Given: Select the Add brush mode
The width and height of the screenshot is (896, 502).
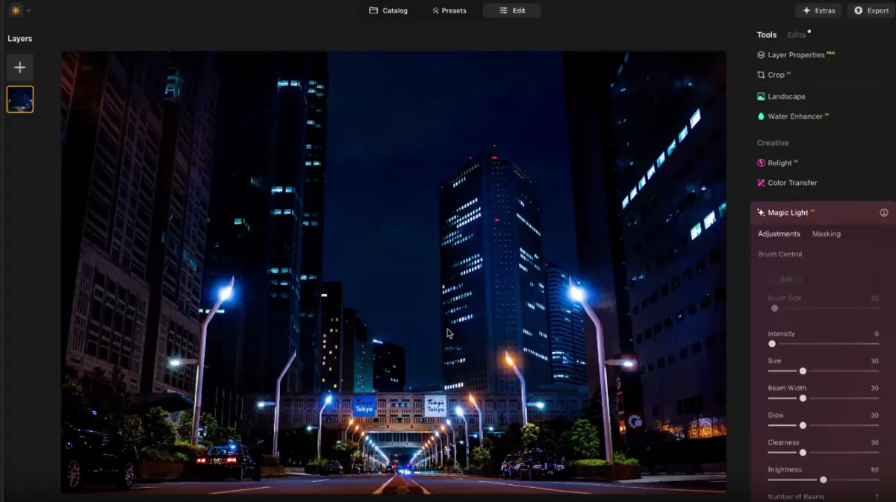Looking at the screenshot, I should [786, 279].
